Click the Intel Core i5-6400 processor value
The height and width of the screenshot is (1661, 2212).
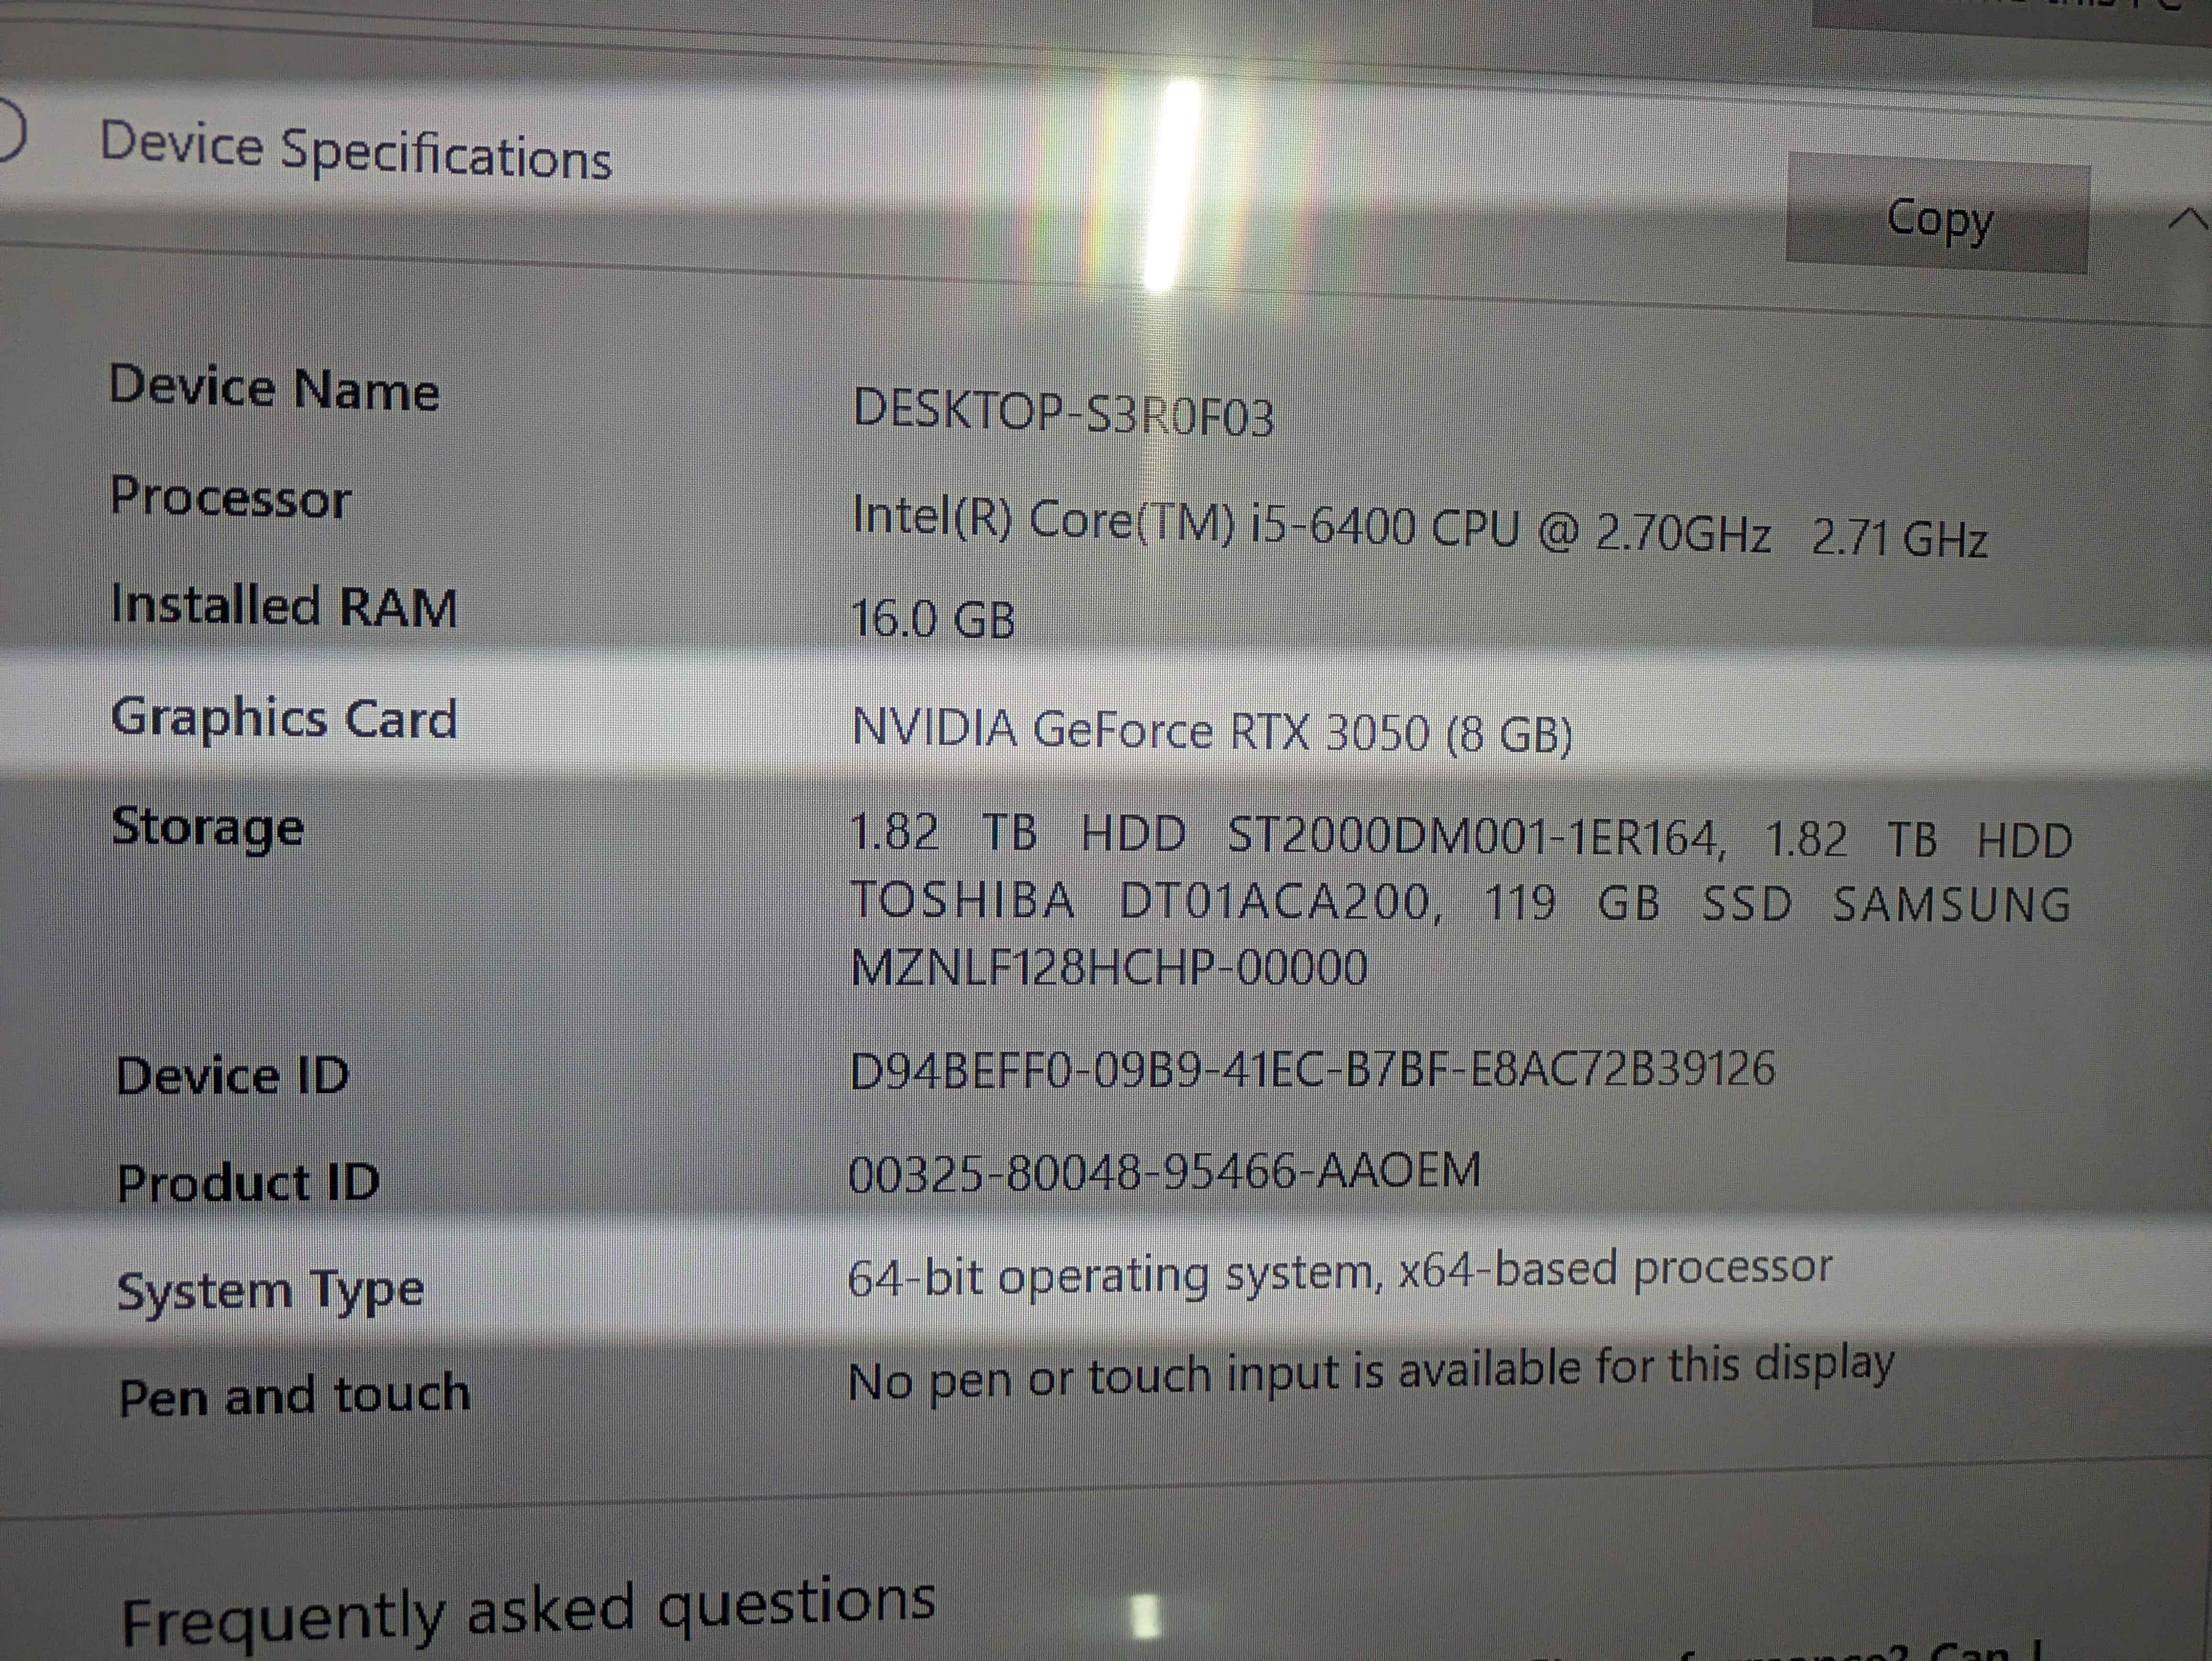(x=1418, y=529)
